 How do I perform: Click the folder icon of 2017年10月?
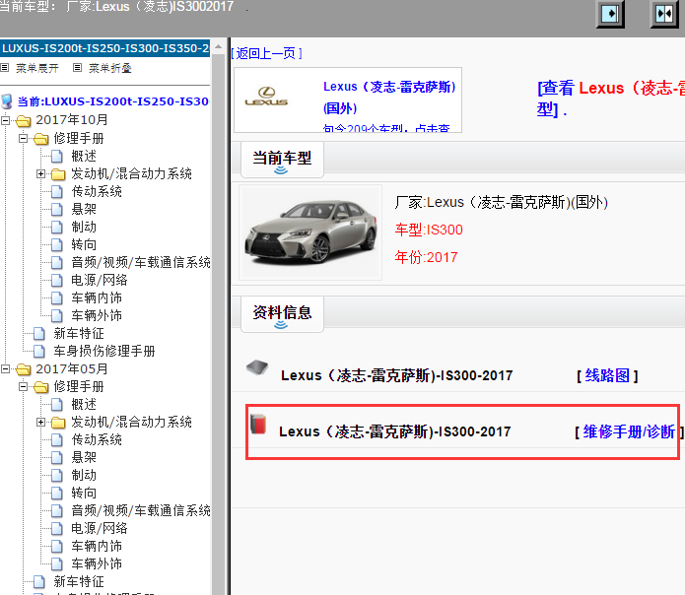click(x=24, y=120)
